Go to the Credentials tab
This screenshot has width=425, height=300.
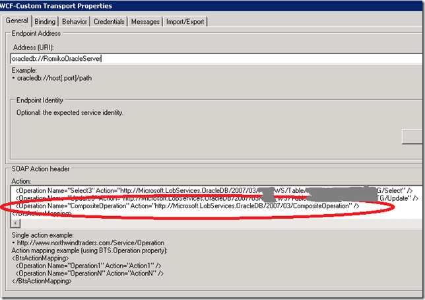[109, 22]
